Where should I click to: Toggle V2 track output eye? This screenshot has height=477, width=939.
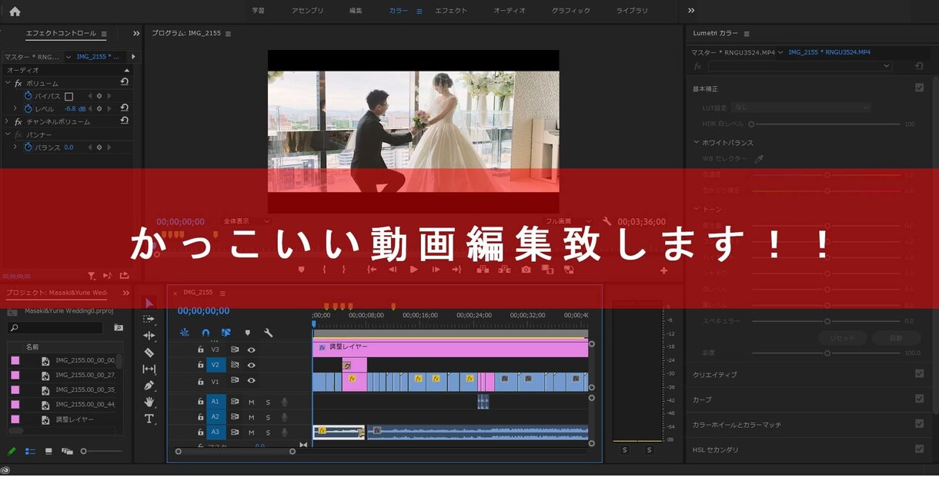click(x=251, y=365)
